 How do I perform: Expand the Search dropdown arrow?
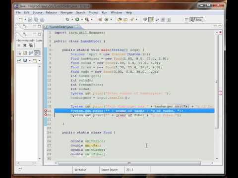136,20
